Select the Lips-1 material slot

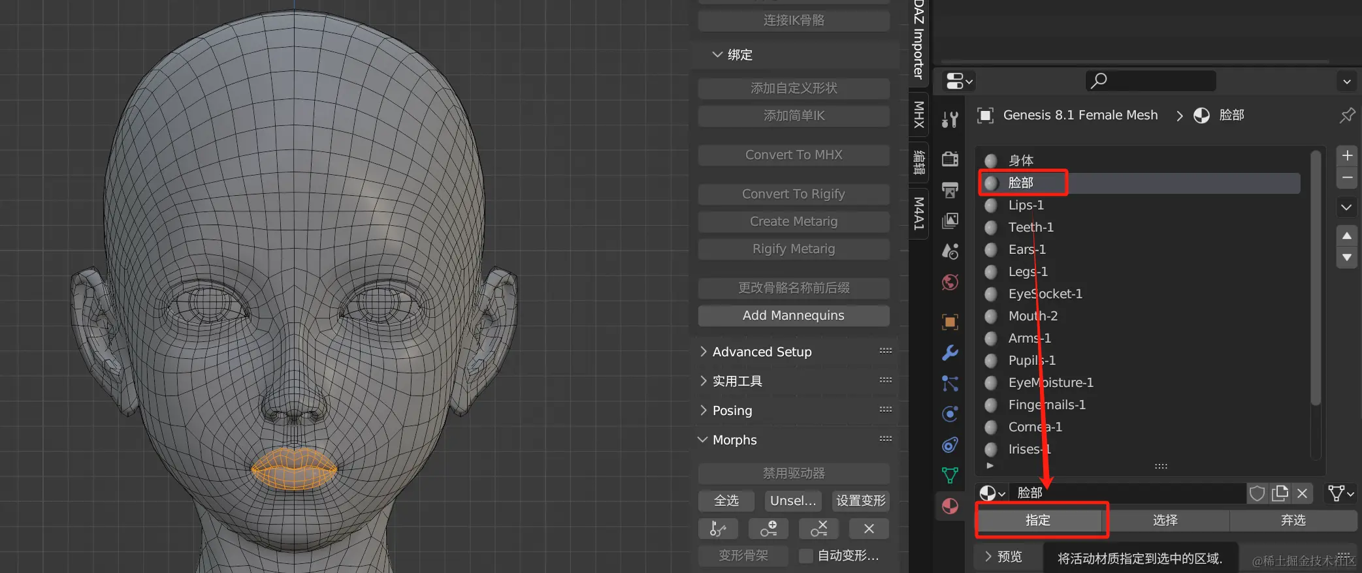[1026, 205]
